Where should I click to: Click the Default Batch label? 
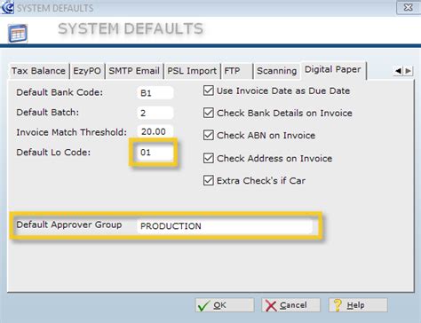48,113
